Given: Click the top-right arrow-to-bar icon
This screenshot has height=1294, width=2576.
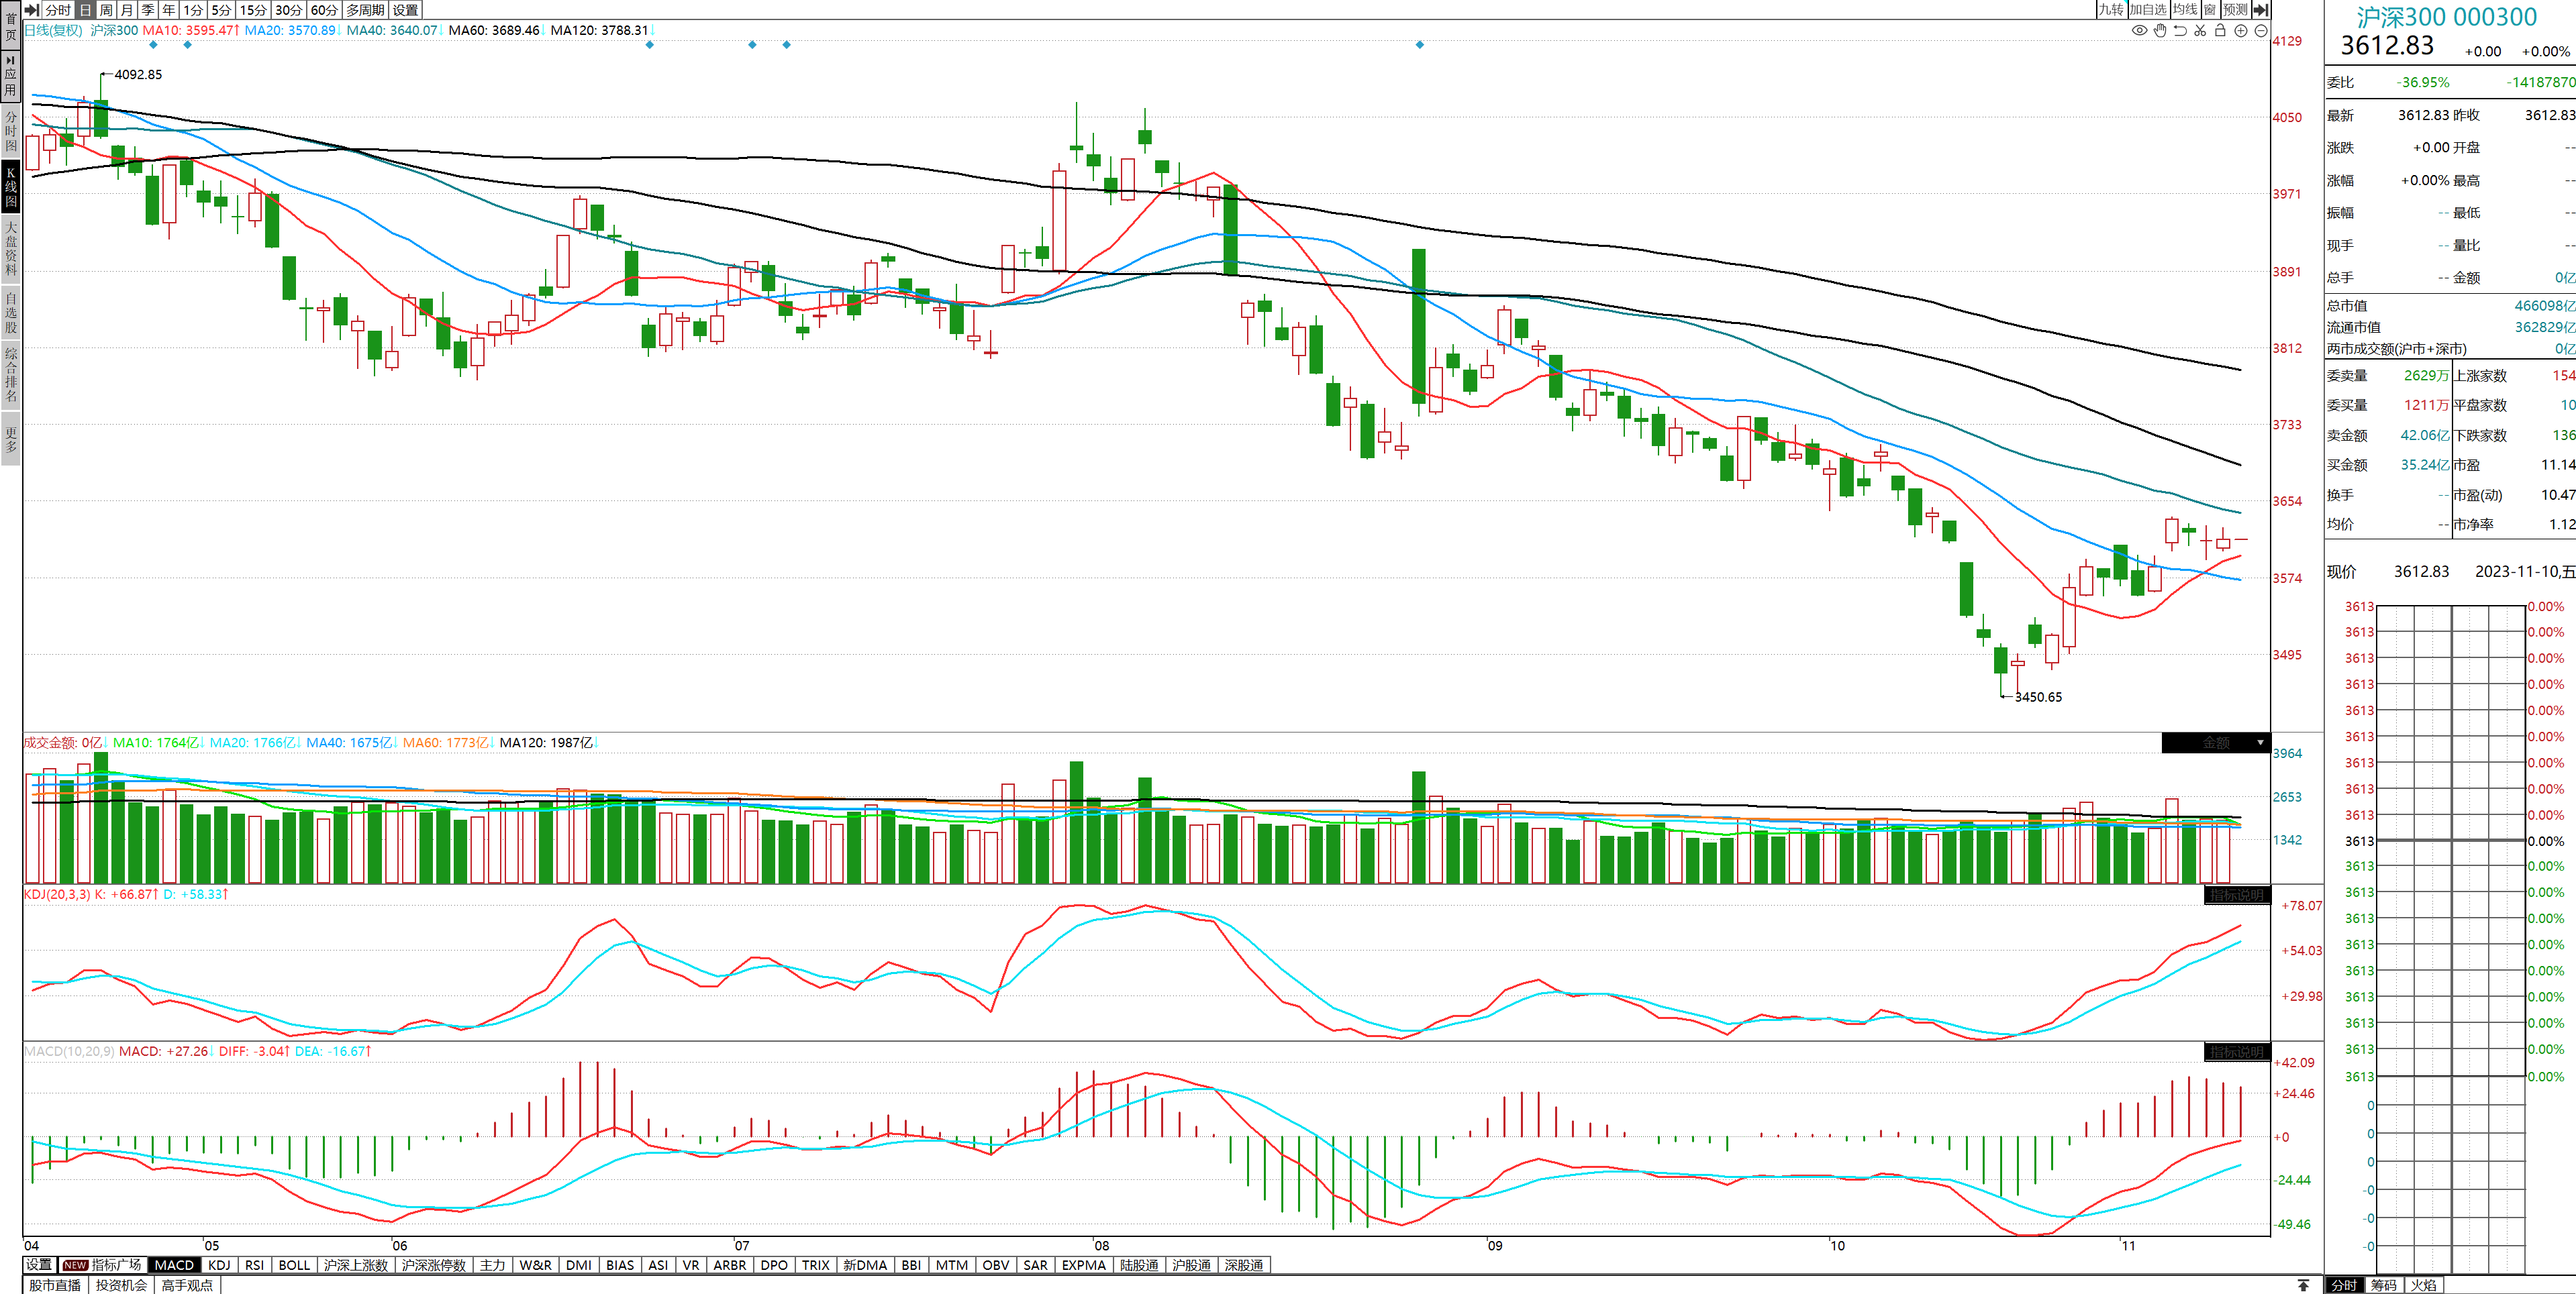Looking at the screenshot, I should 2261,9.
